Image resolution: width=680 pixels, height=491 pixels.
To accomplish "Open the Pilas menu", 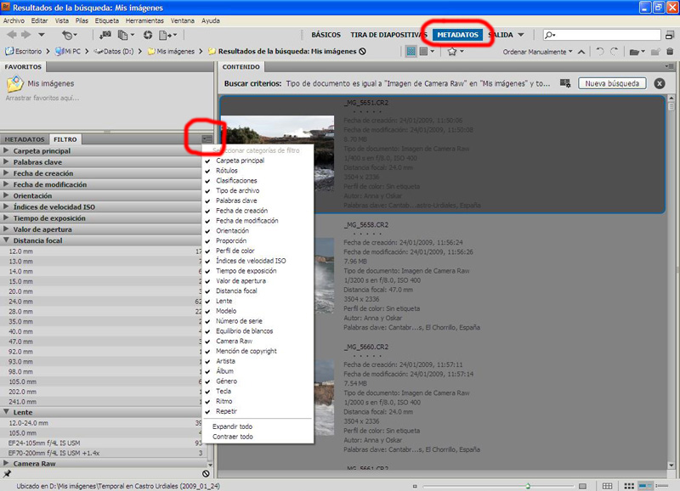I will pos(82,20).
